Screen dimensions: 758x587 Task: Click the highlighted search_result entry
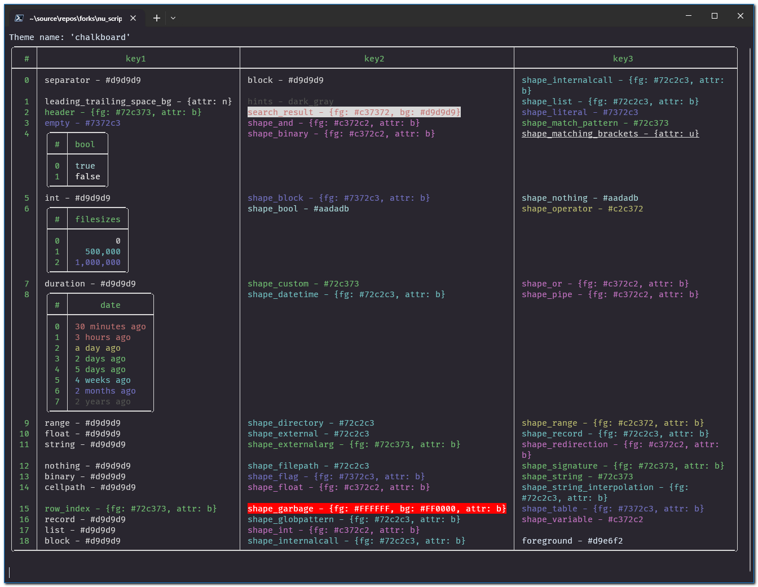(354, 112)
